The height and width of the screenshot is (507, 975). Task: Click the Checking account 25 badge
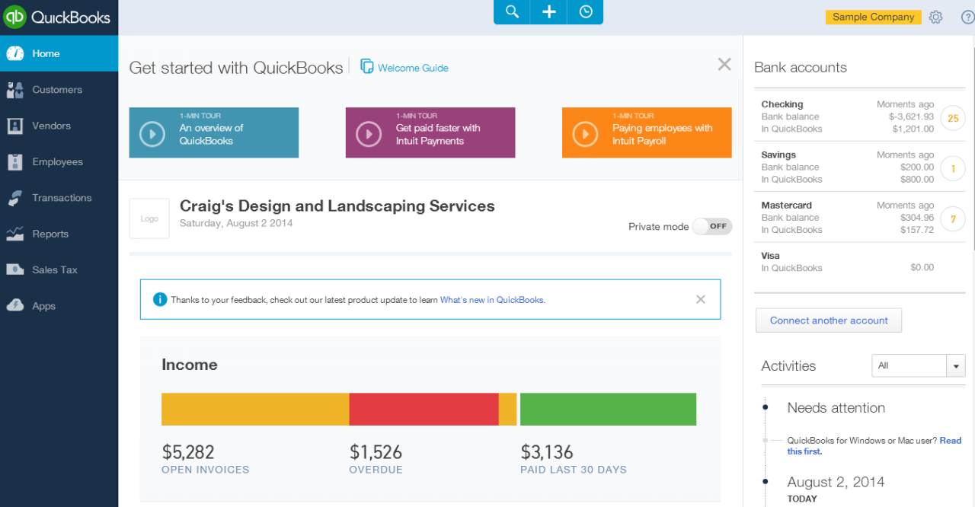click(952, 117)
